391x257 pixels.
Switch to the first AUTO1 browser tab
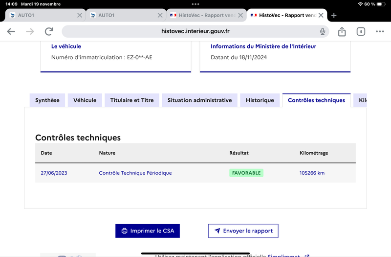[45, 16]
